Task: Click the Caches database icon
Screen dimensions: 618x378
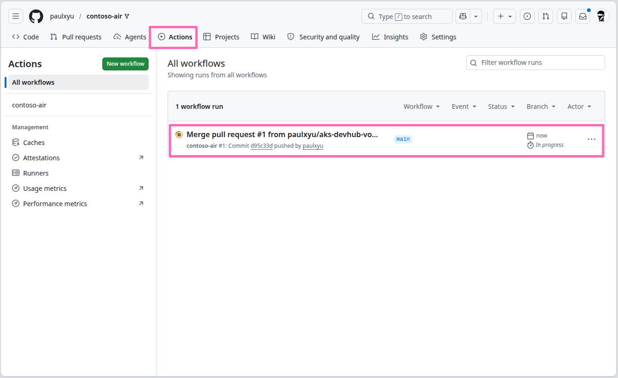Action: pos(16,143)
